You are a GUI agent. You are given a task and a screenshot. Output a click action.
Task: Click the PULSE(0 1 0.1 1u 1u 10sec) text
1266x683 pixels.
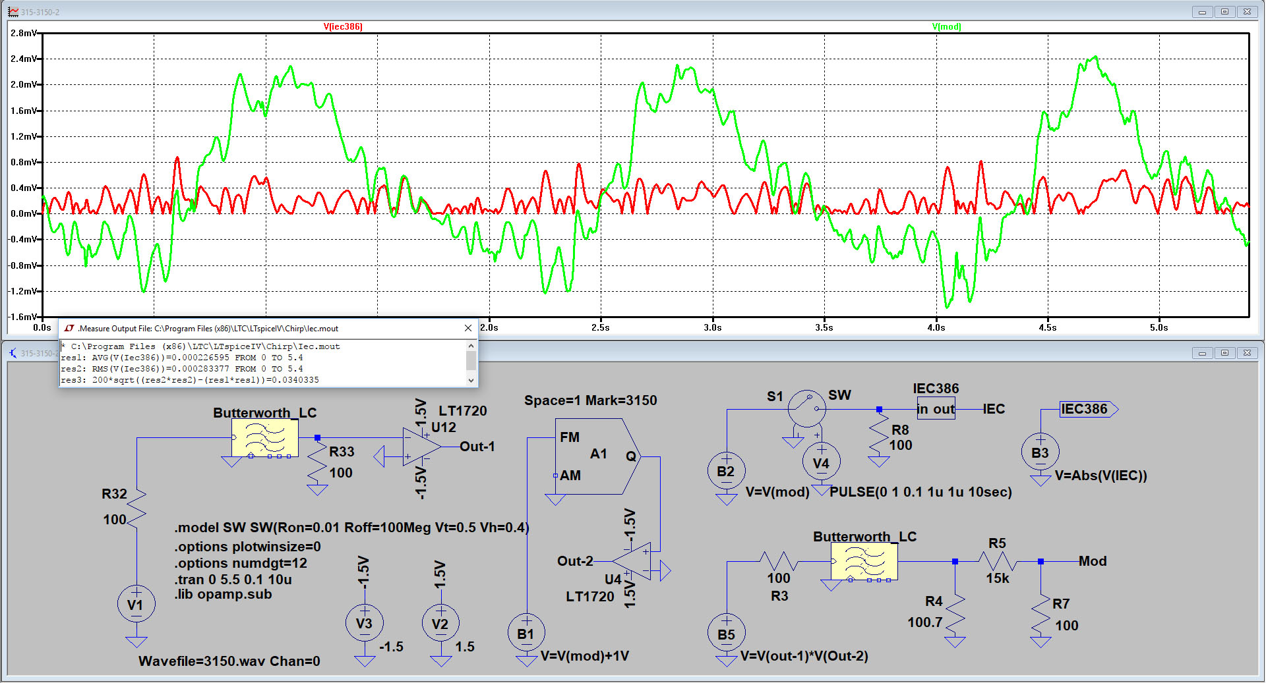coord(921,492)
